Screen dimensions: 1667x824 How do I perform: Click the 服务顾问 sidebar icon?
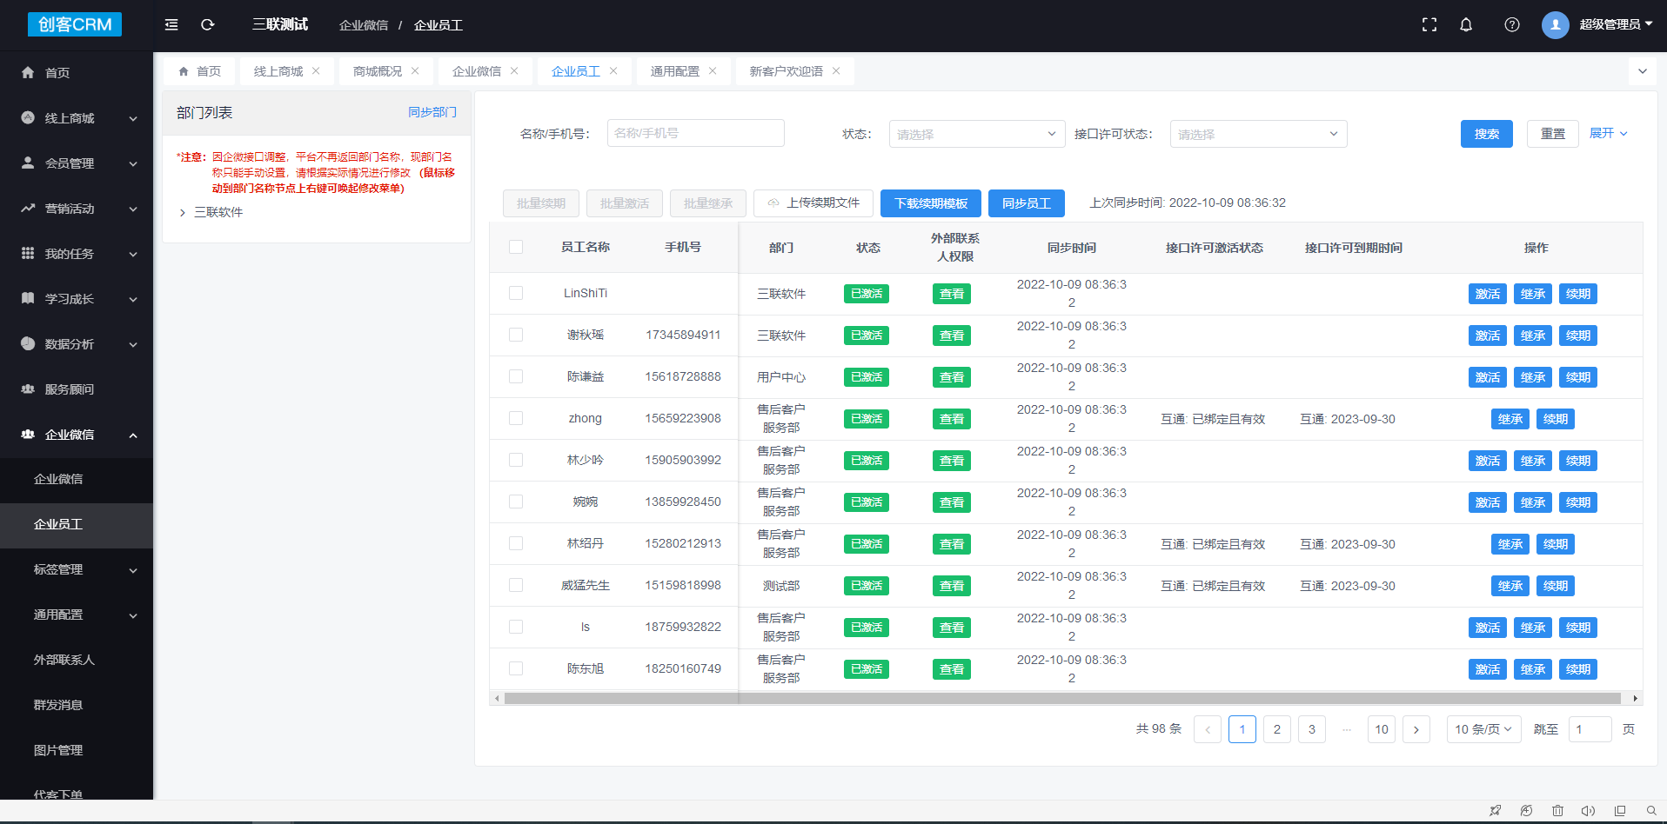pyautogui.click(x=28, y=389)
